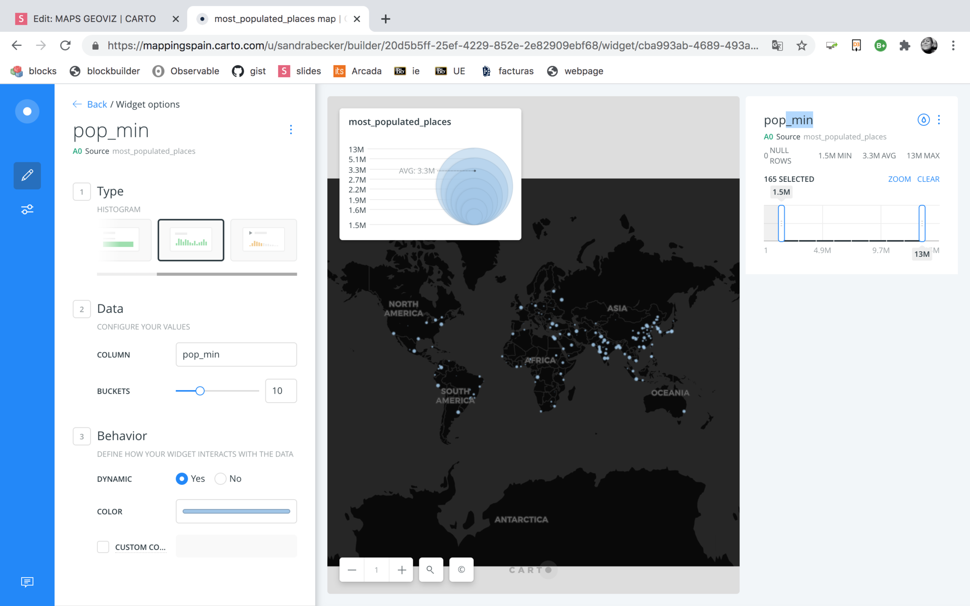
Task: Click the buckets slider handle
Action: tap(200, 391)
